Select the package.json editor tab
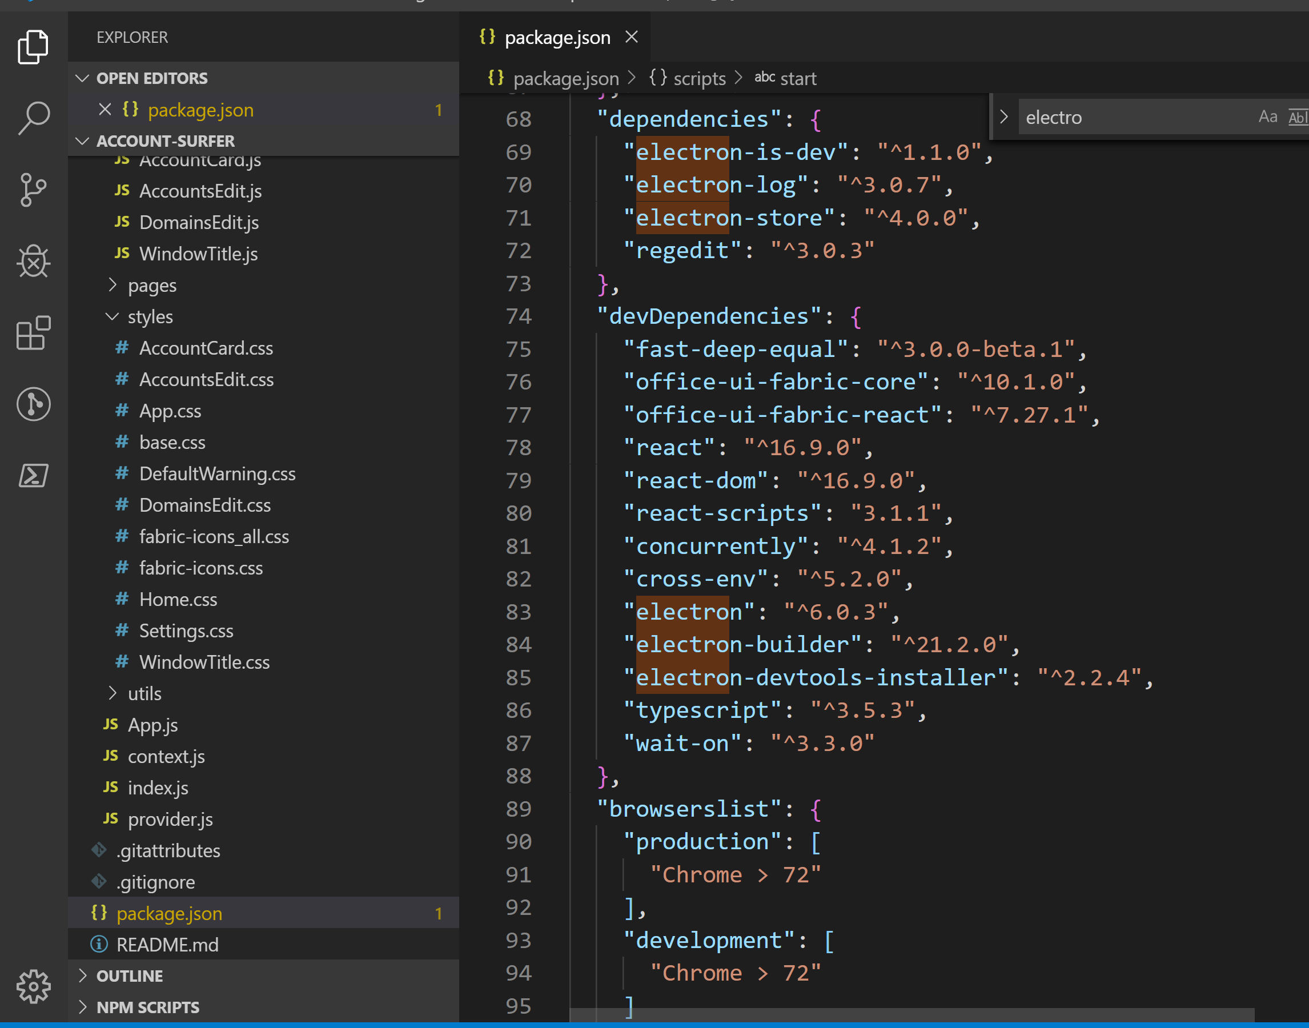Image resolution: width=1309 pixels, height=1028 pixels. click(x=557, y=37)
